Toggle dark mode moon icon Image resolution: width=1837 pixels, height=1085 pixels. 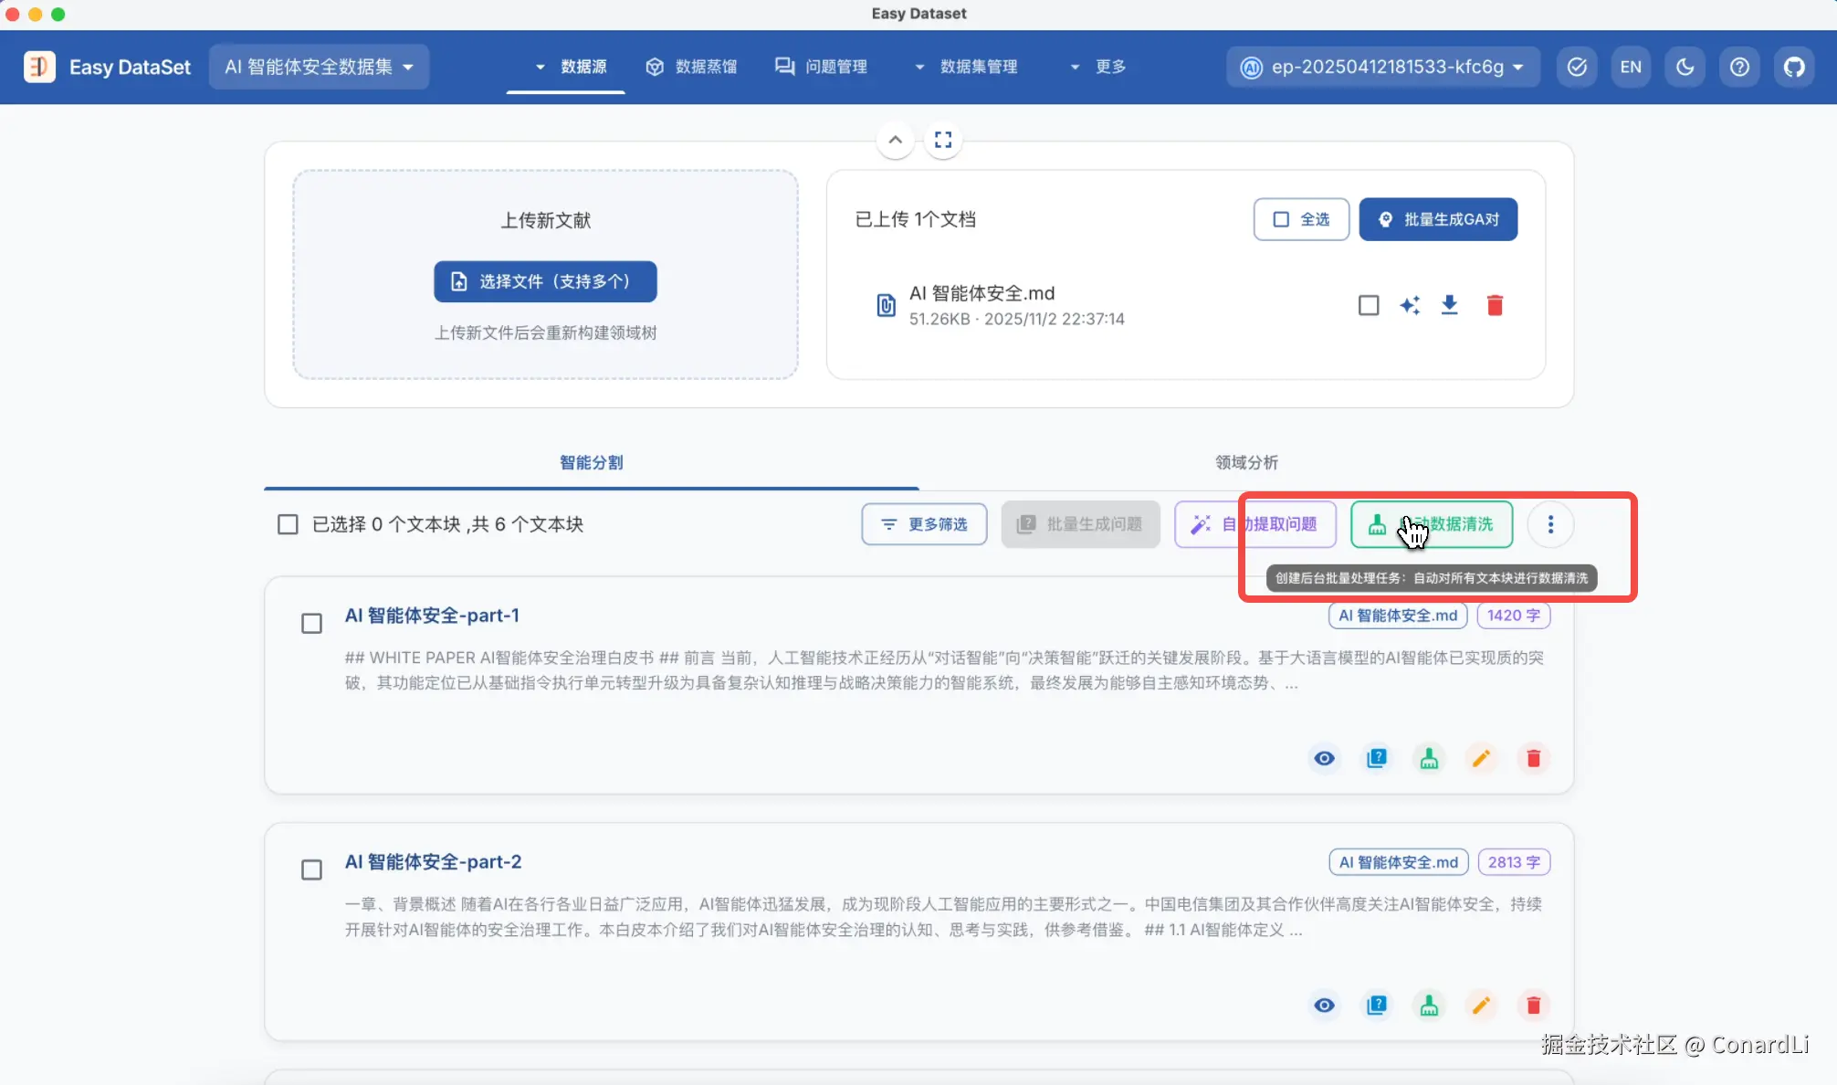(1685, 67)
